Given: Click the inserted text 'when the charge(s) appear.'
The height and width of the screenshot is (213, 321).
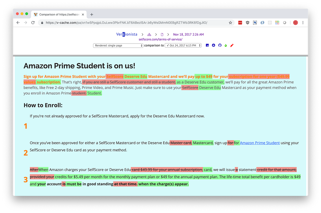Looking at the screenshot, I should point(163,184).
